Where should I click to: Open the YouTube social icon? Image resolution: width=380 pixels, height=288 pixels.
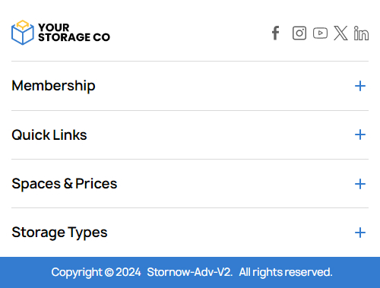click(x=320, y=33)
